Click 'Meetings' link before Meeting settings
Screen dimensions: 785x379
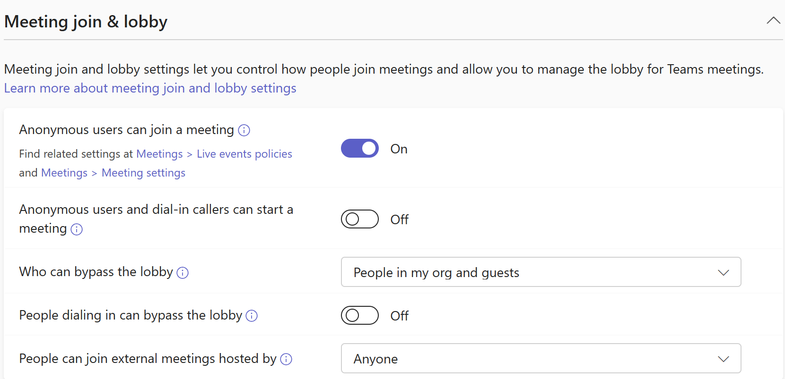click(64, 173)
